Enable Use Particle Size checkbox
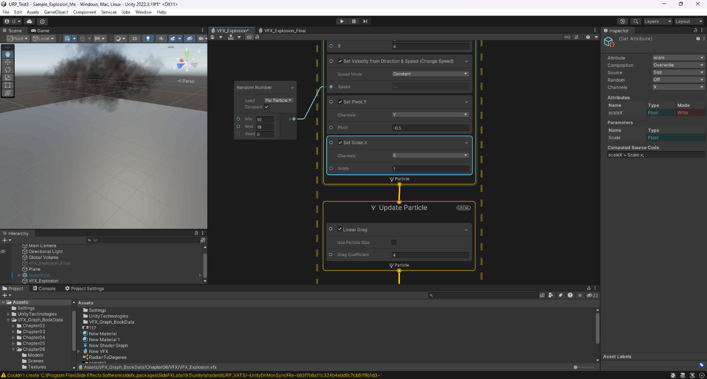 394,242
